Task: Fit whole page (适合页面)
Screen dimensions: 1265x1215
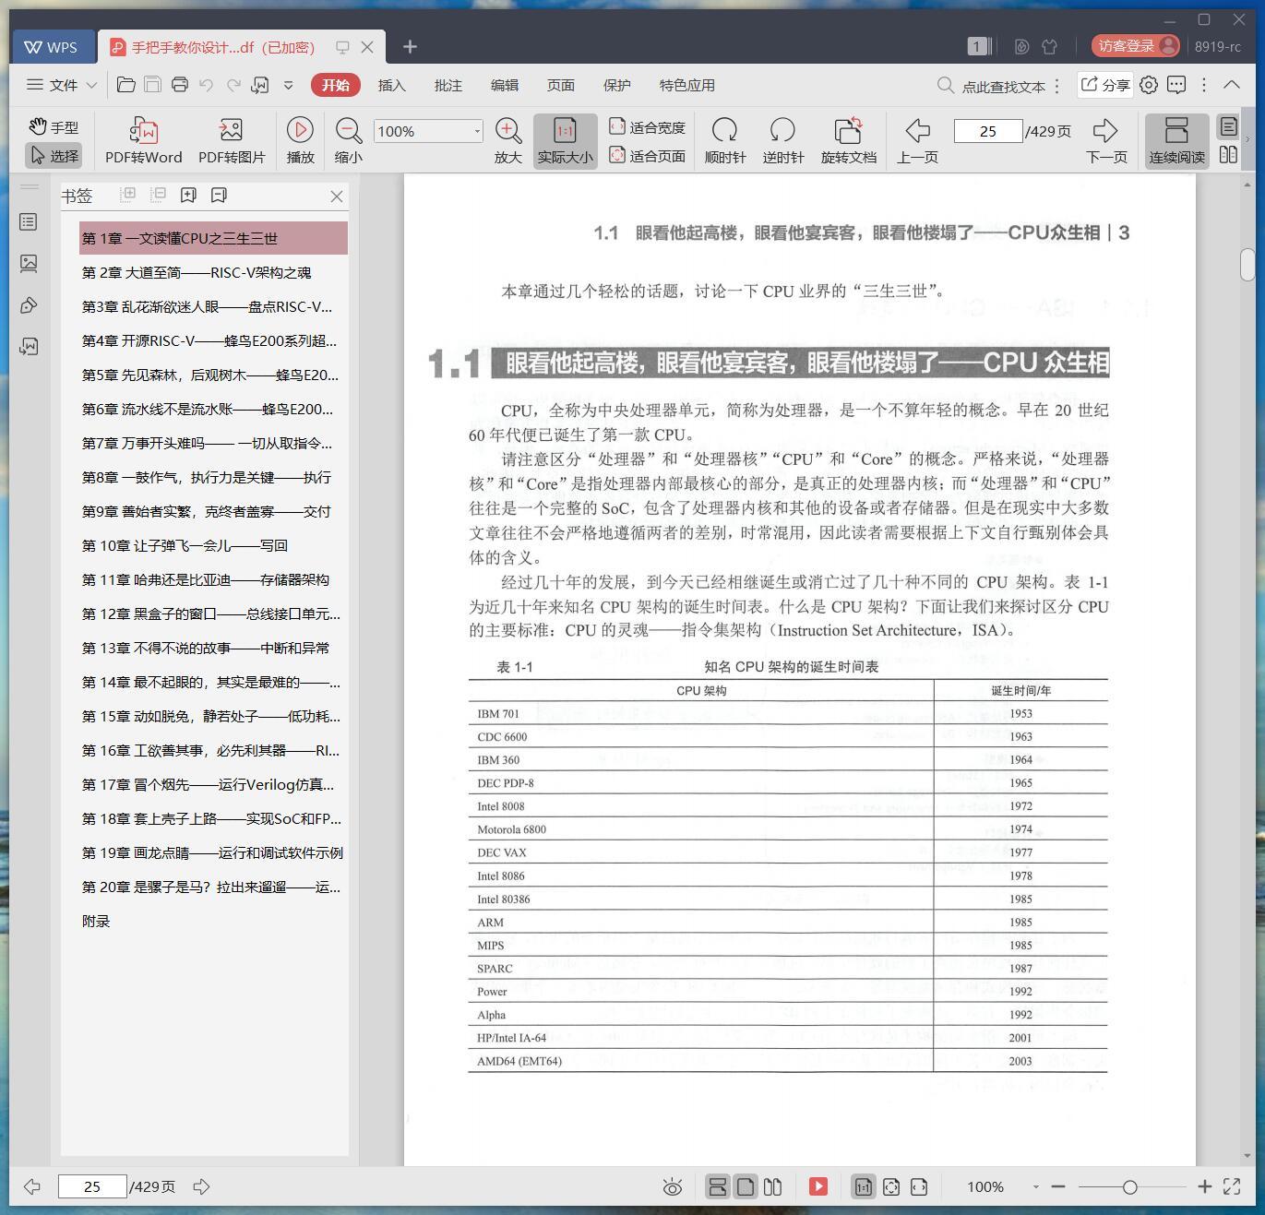Action: (648, 156)
